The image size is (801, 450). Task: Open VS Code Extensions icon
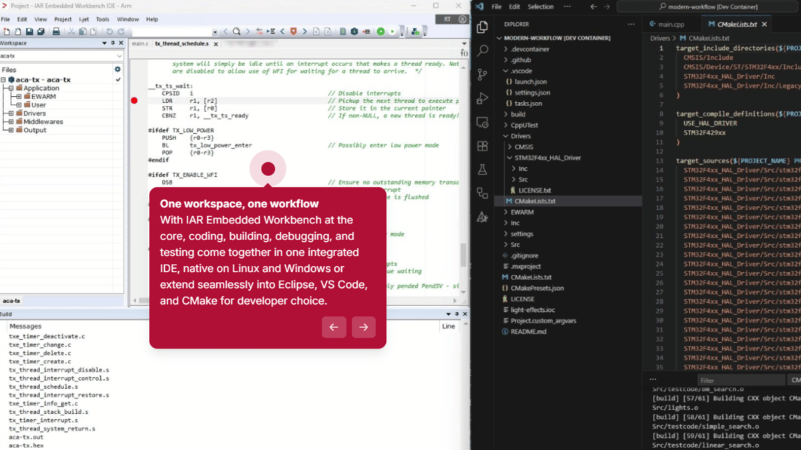pos(483,146)
